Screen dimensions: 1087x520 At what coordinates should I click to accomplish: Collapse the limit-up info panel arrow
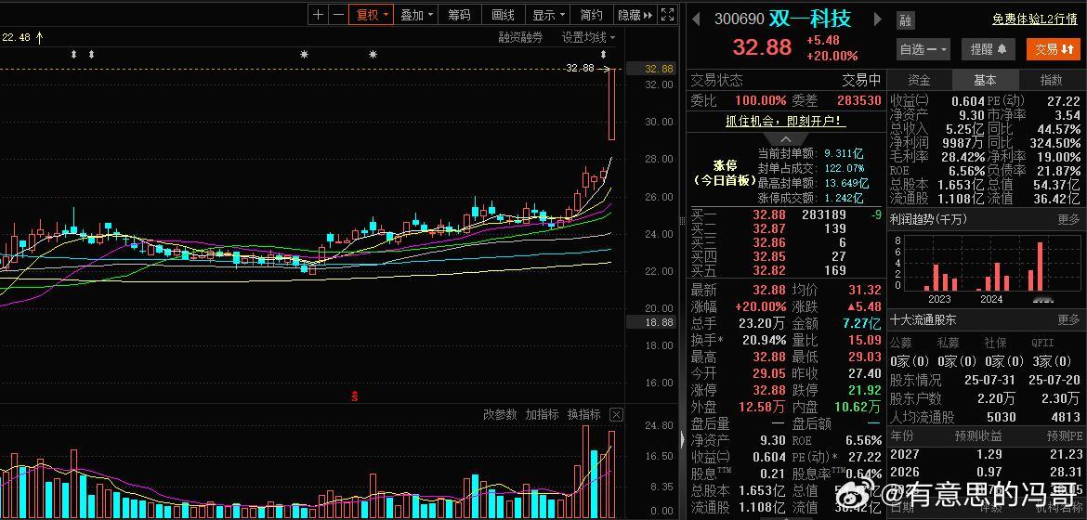(x=786, y=138)
